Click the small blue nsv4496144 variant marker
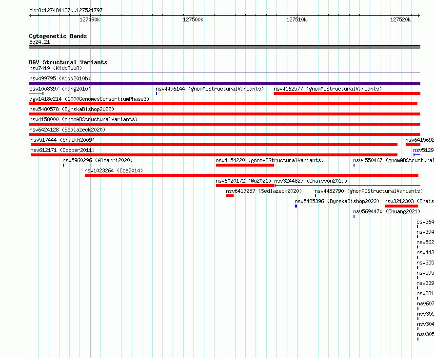Image resolution: width=434 pixels, height=358 pixels. 157,94
